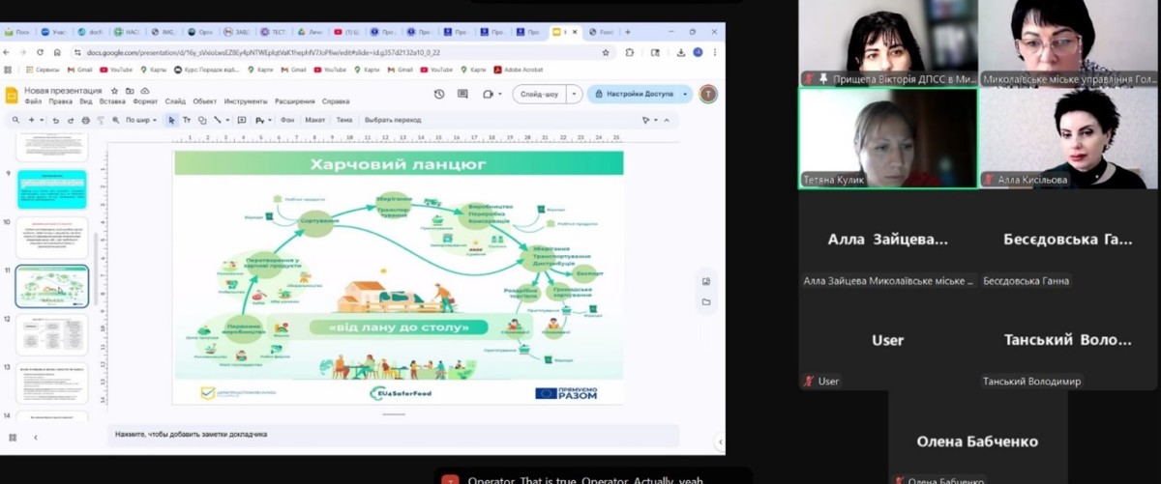Select slide 10 thumbnail
The image size is (1161, 484).
coord(52,238)
